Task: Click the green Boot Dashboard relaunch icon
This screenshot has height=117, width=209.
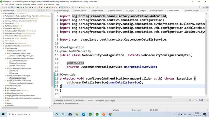Action: click(x=18, y=7)
